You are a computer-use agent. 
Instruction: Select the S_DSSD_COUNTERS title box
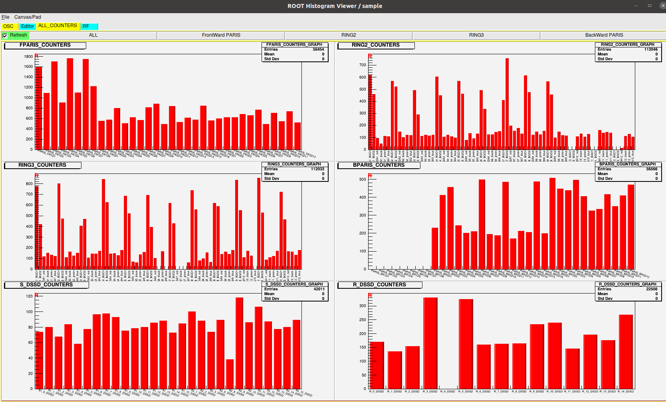(46, 285)
